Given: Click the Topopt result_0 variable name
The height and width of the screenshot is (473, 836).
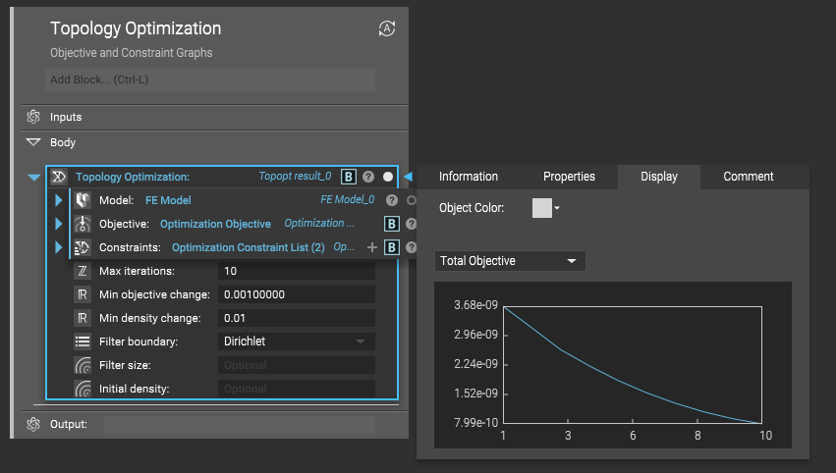Looking at the screenshot, I should pyautogui.click(x=295, y=176).
